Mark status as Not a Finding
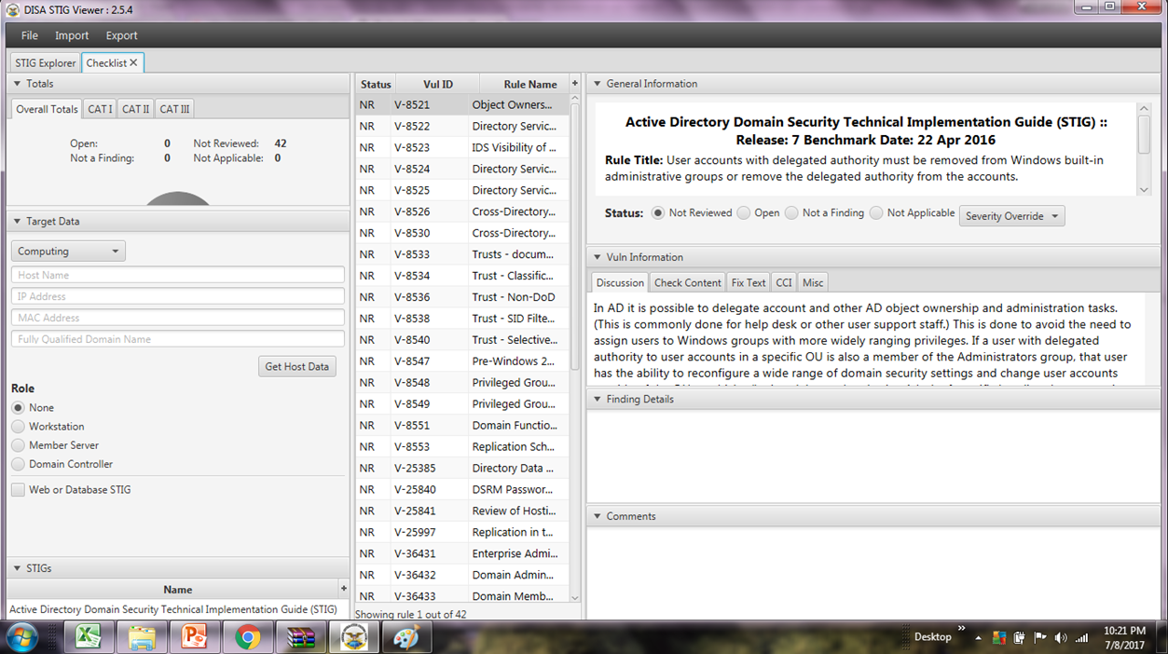The image size is (1168, 654). pyautogui.click(x=791, y=212)
